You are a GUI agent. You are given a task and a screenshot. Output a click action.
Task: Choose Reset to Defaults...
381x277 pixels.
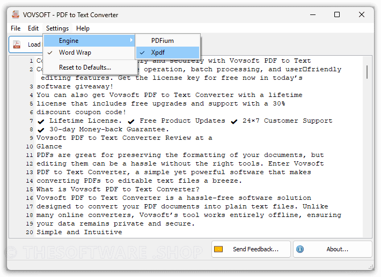pyautogui.click(x=89, y=68)
